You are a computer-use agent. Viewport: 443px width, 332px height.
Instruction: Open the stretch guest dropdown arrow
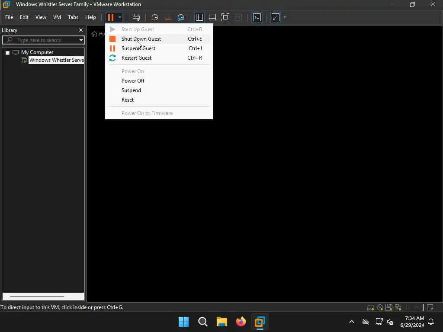pyautogui.click(x=285, y=17)
